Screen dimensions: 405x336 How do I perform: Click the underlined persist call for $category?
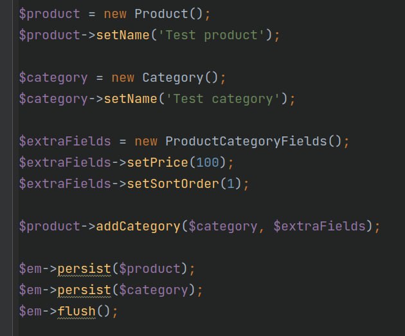click(x=84, y=290)
